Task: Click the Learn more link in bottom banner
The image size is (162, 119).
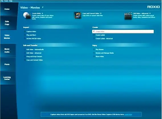Action: point(128,114)
